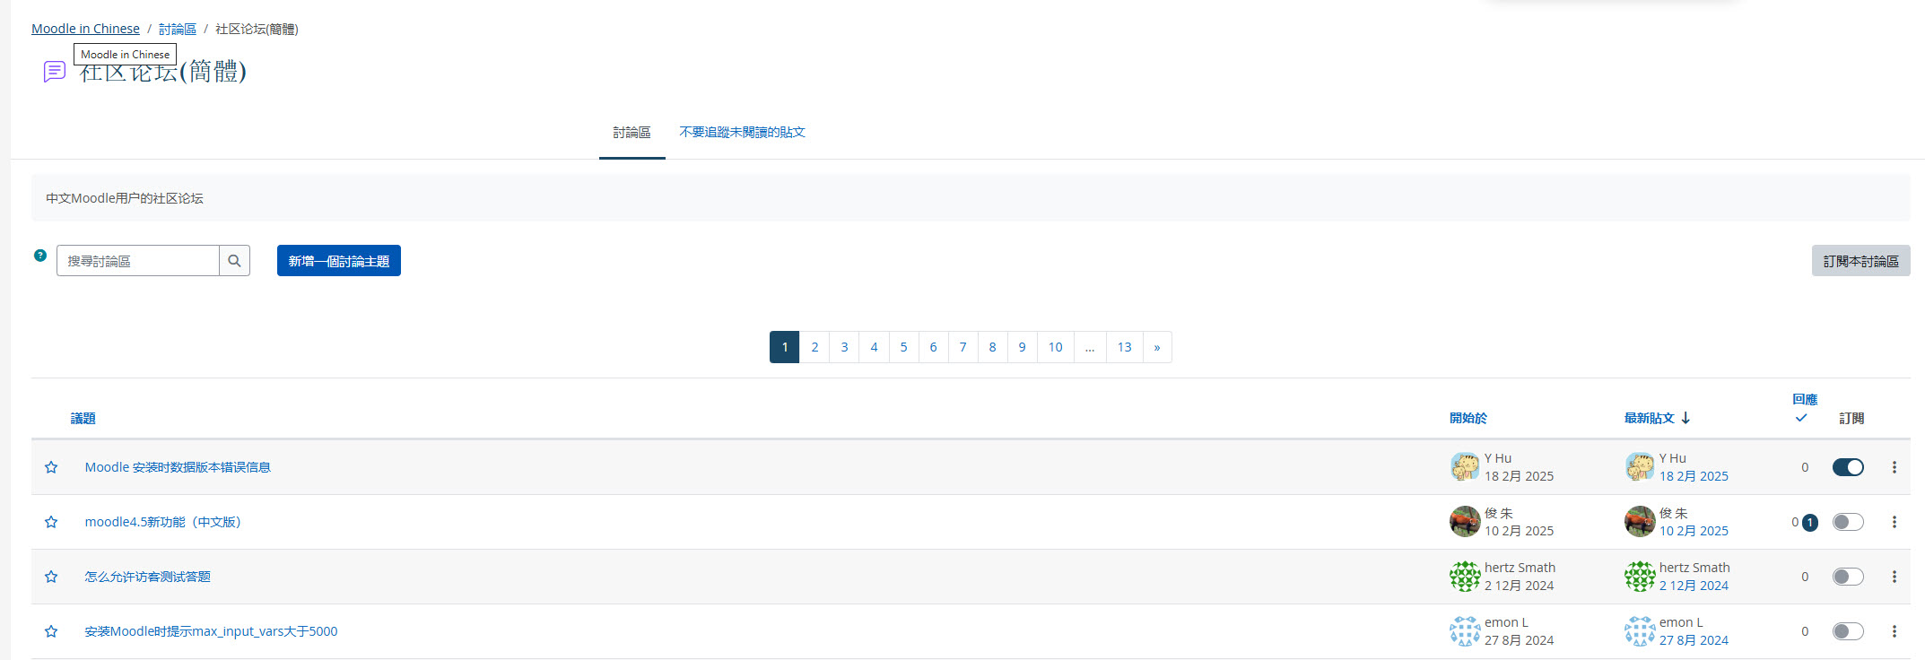Toggle subscription for 安装Moodle时提示max_input_vars大于5000
Screen dimensions: 1925x660
pyautogui.click(x=1847, y=631)
